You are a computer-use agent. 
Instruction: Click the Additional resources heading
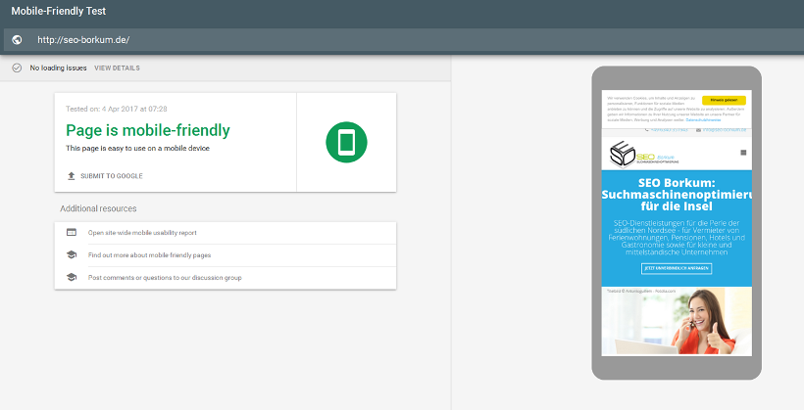click(98, 208)
